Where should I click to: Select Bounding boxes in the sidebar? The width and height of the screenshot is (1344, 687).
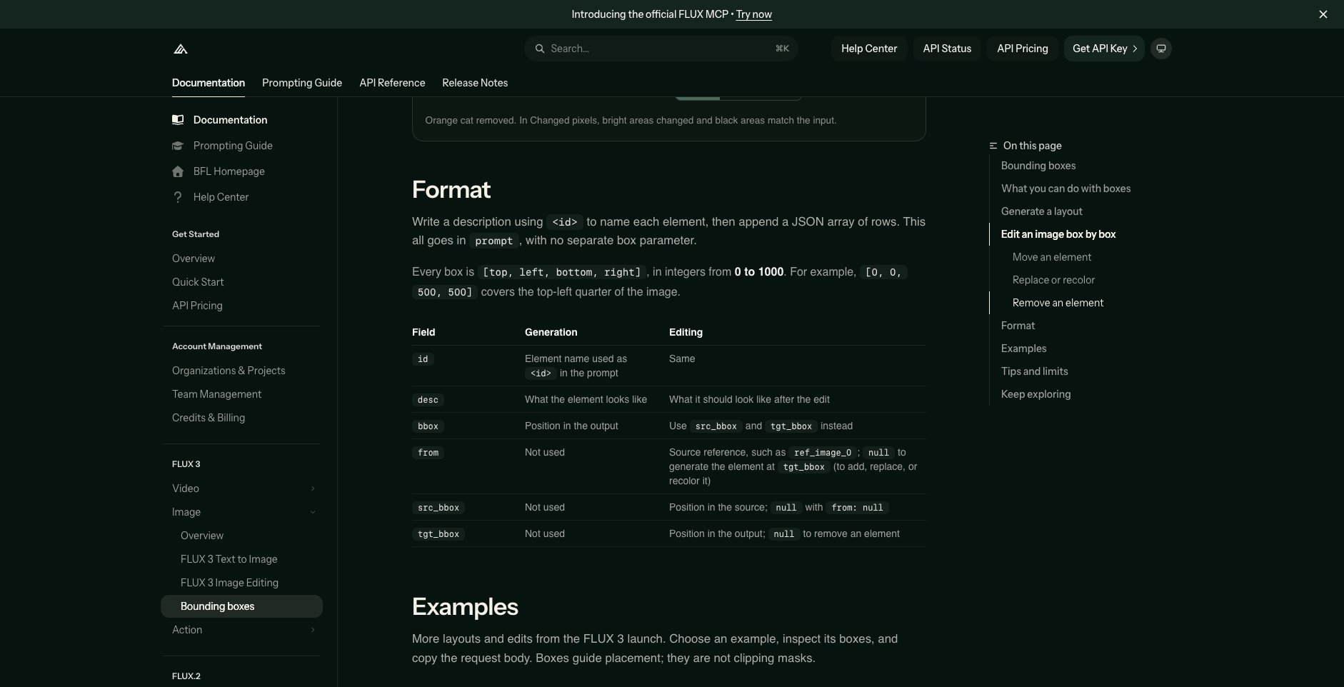point(241,606)
